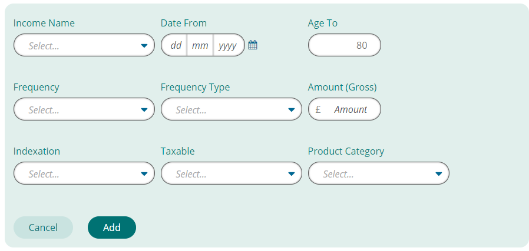Click the Amount (Gross) label text
The height and width of the screenshot is (251, 529).
pyautogui.click(x=342, y=88)
